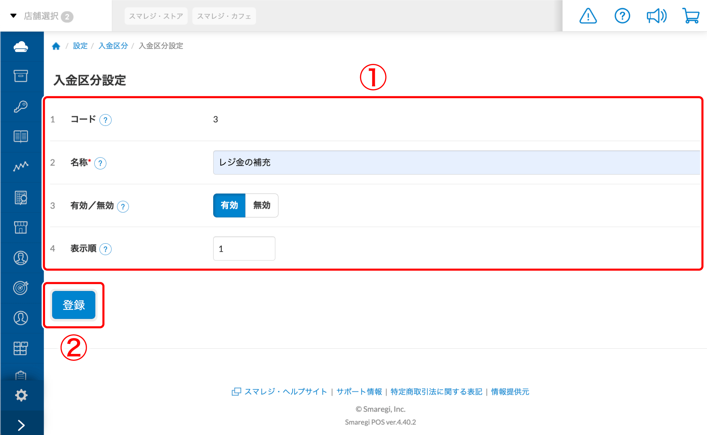Select the スマレジ・ストア store tag

point(156,16)
